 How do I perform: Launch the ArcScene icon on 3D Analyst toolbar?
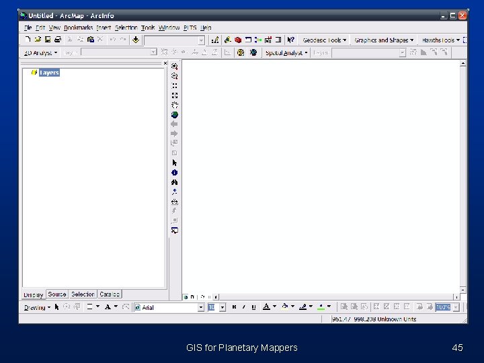pyautogui.click(x=241, y=52)
